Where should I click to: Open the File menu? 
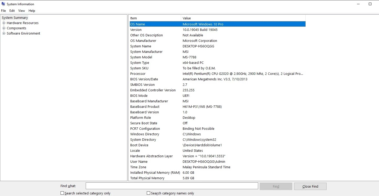coord(3,11)
